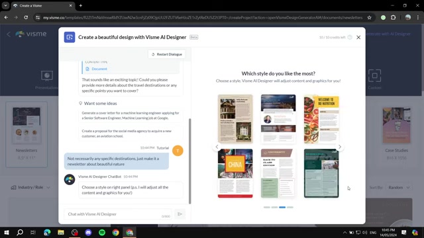Screen dimensions: 424x238
Task: Open Spotify from the taskbar
Action: coord(102,232)
